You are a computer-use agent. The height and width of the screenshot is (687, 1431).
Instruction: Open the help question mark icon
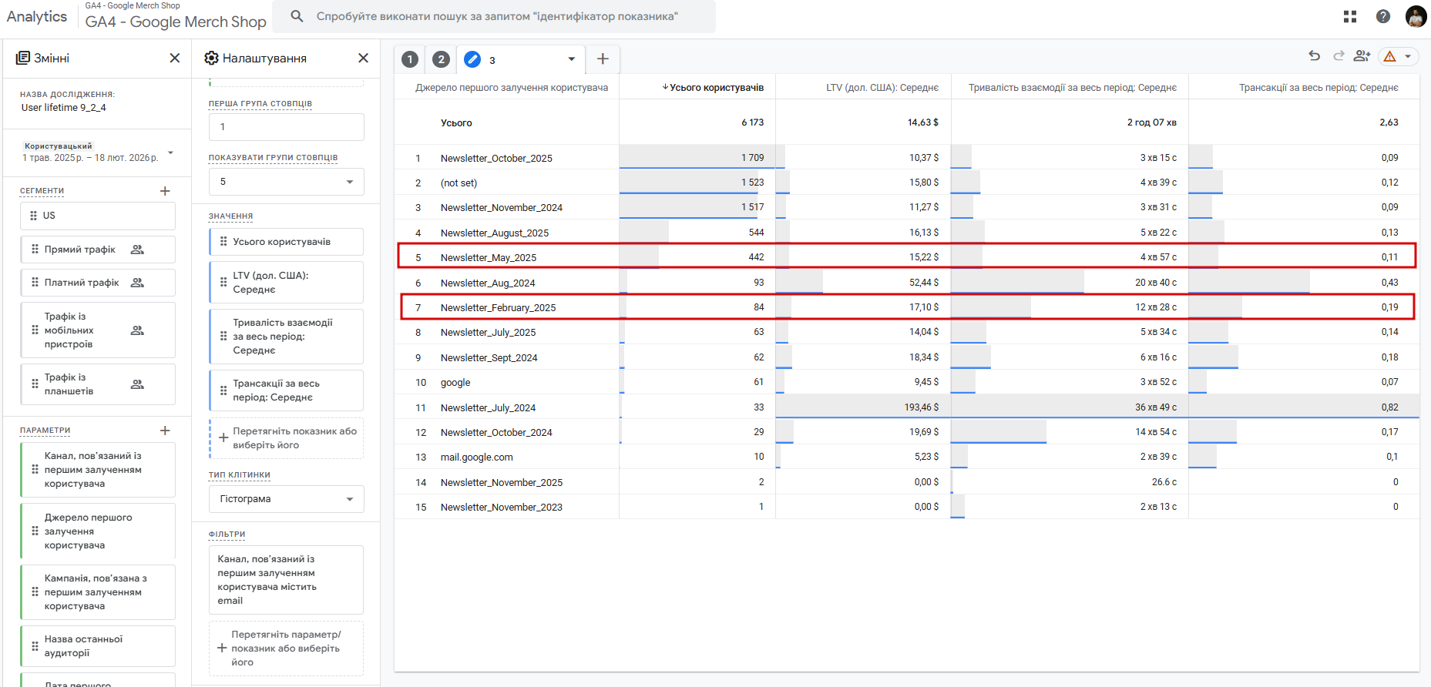click(1383, 16)
